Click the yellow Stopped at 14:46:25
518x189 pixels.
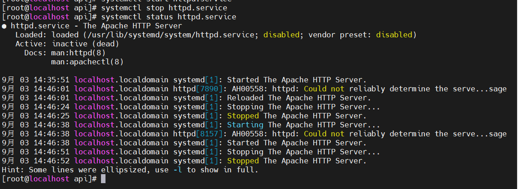243,116
